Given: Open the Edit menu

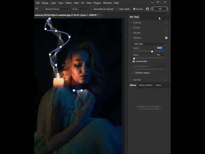Looking at the screenshot, I should (38, 3).
